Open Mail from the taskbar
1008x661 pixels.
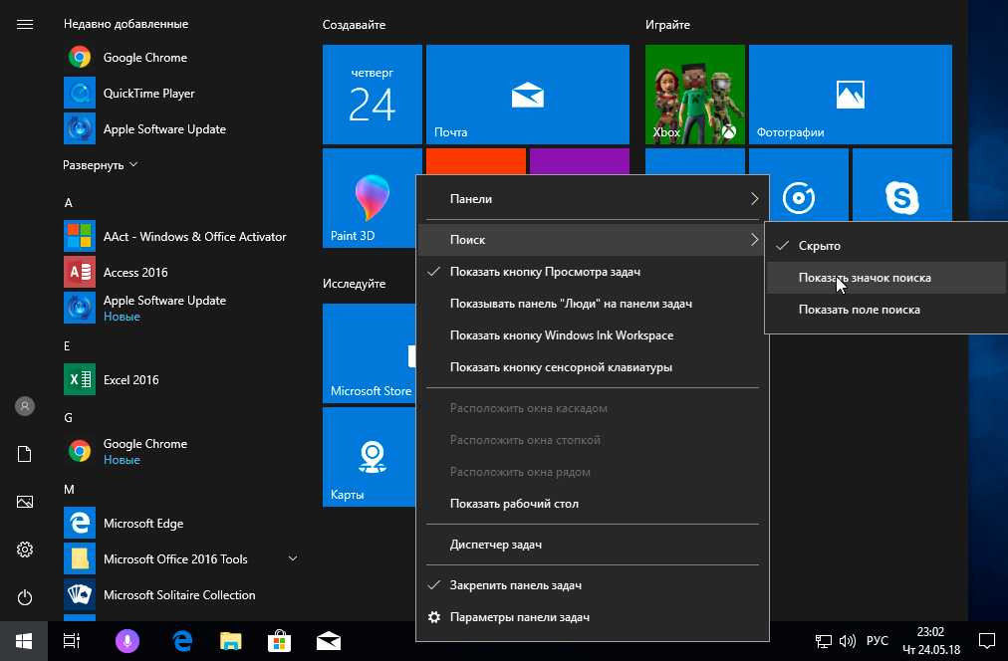click(329, 641)
